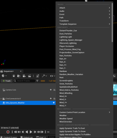Open the eye view options
This screenshot has width=117, height=138.
click(x=52, y=76)
